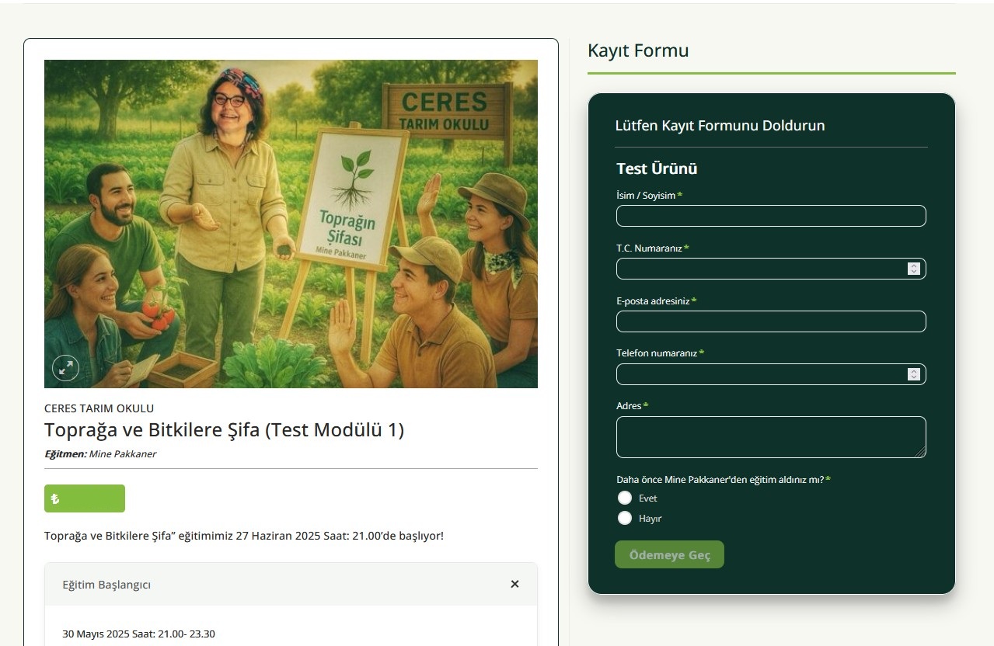The image size is (994, 646).
Task: Close the Eğitim Başlangıcı panel with X
Action: pyautogui.click(x=514, y=584)
